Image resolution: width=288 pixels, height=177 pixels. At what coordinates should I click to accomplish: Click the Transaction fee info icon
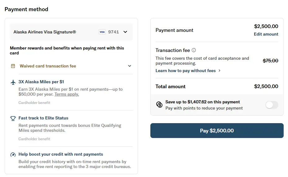[194, 50]
